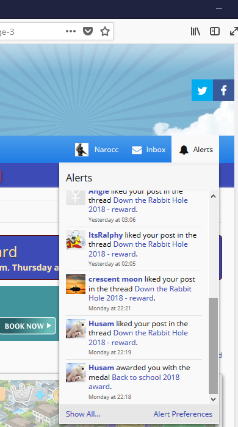The height and width of the screenshot is (427, 238).
Task: Click ItsRalphy's airplane avatar
Action: coord(76,239)
